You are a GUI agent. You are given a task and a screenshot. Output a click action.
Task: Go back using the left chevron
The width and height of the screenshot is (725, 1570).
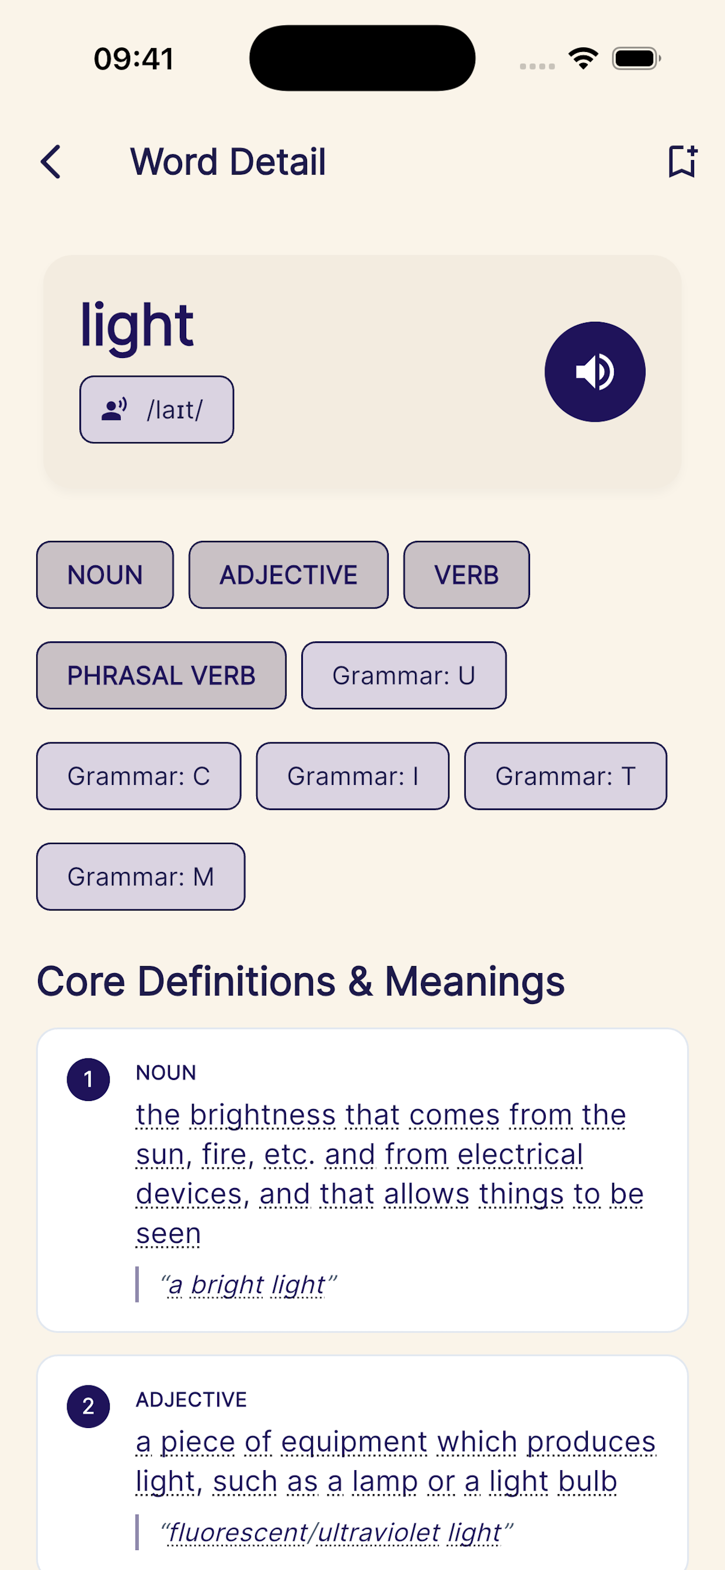[x=51, y=162]
